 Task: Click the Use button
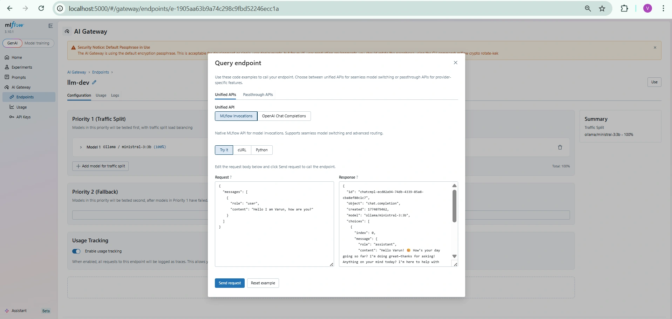(654, 82)
